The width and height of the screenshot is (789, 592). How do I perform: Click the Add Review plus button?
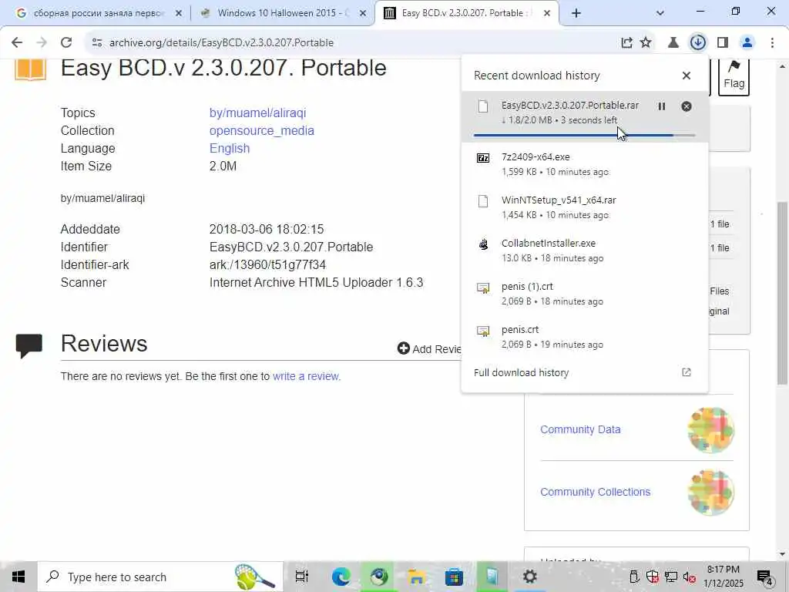coord(428,348)
